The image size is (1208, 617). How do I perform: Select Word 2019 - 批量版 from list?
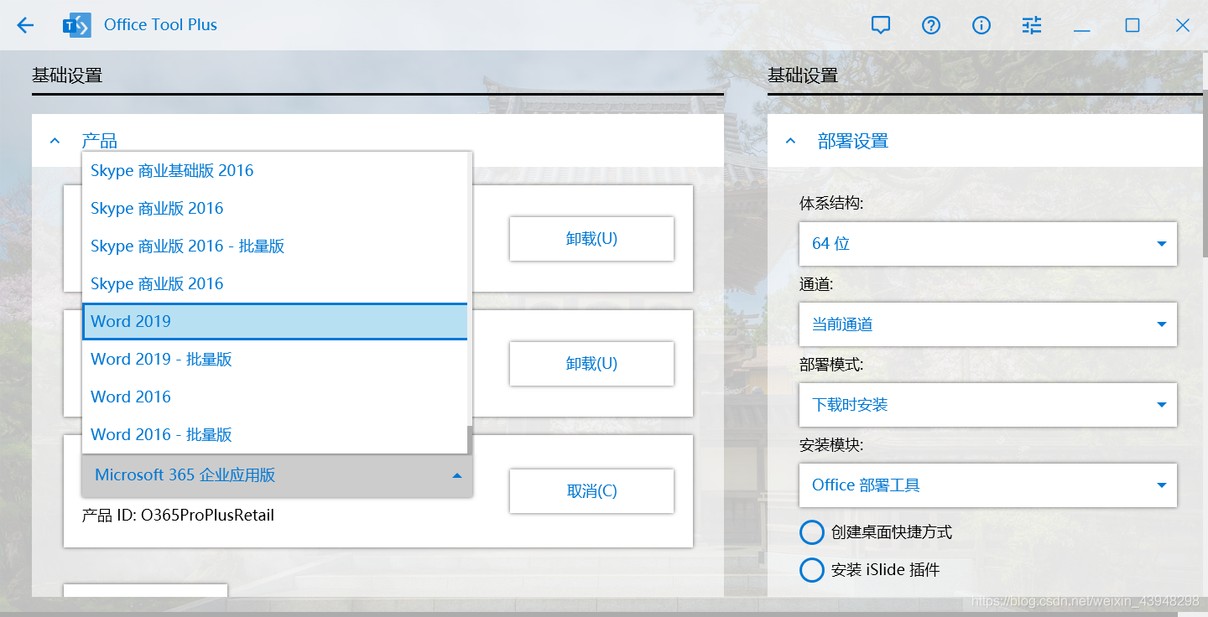(274, 359)
